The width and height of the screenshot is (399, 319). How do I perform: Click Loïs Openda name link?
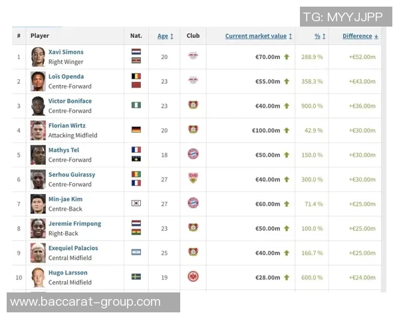coord(66,76)
